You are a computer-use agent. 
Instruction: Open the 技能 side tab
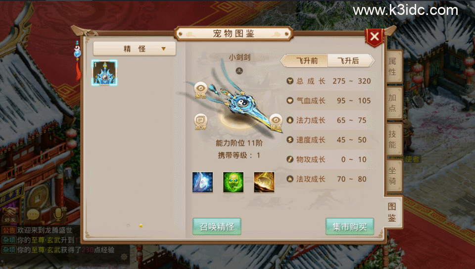click(x=393, y=140)
